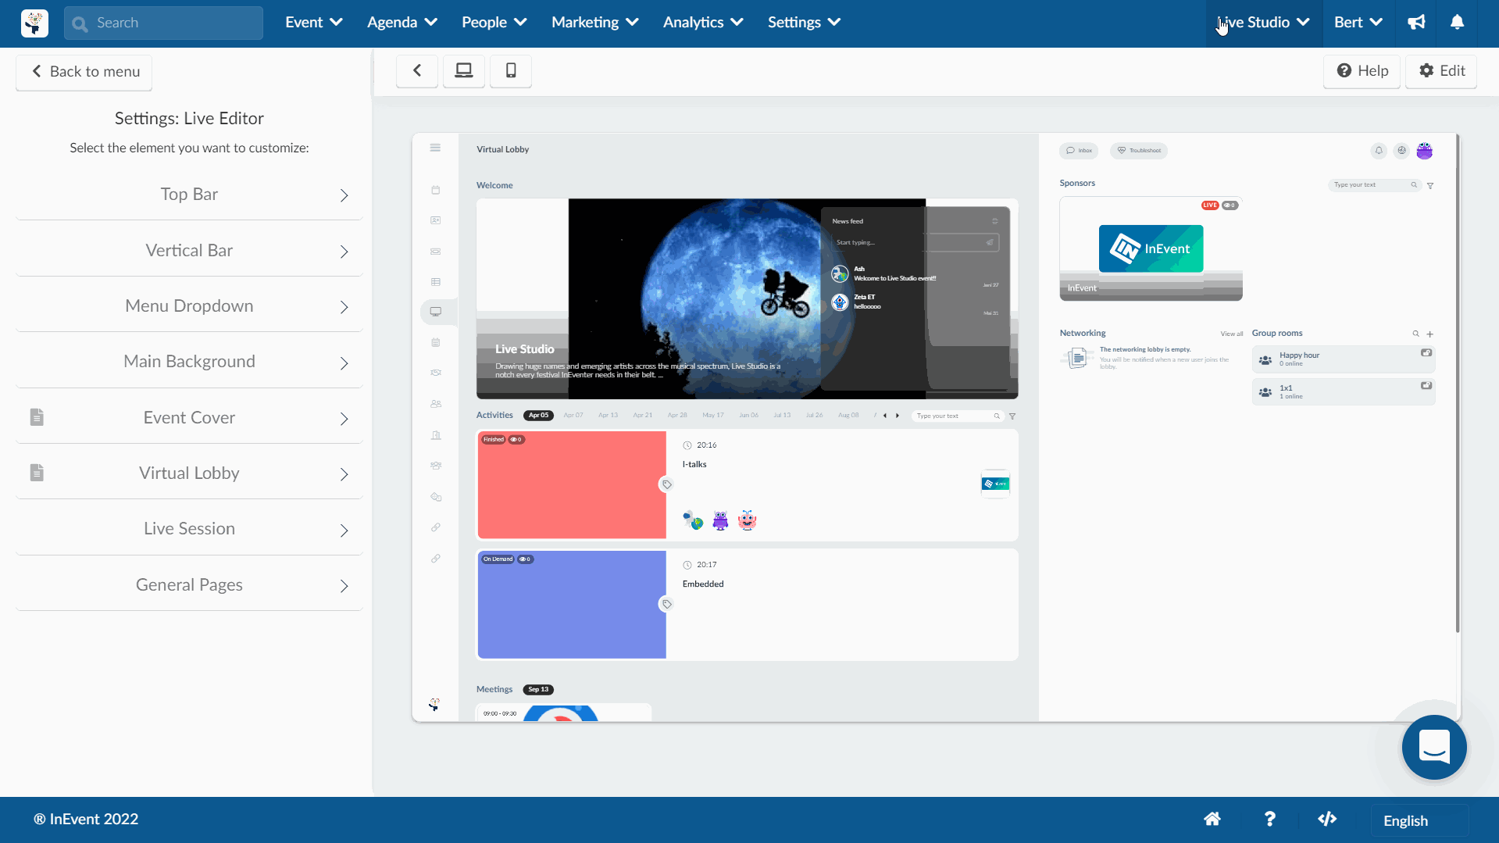Join the Happy hour room icon
Screen dimensions: 1499x843
tap(1426, 353)
